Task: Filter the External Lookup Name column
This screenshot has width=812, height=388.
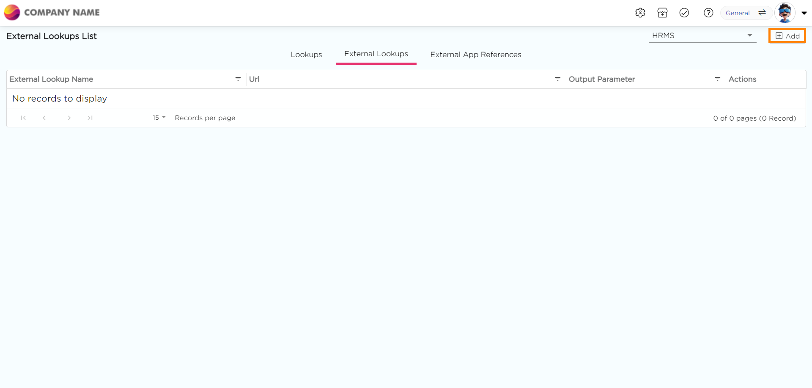Action: (238, 79)
